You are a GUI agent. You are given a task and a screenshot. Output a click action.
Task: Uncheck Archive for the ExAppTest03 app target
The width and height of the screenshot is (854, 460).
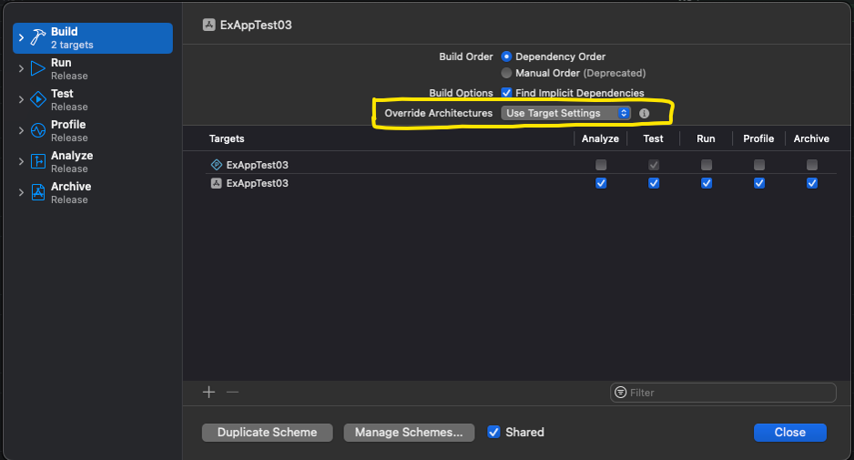pyautogui.click(x=811, y=183)
